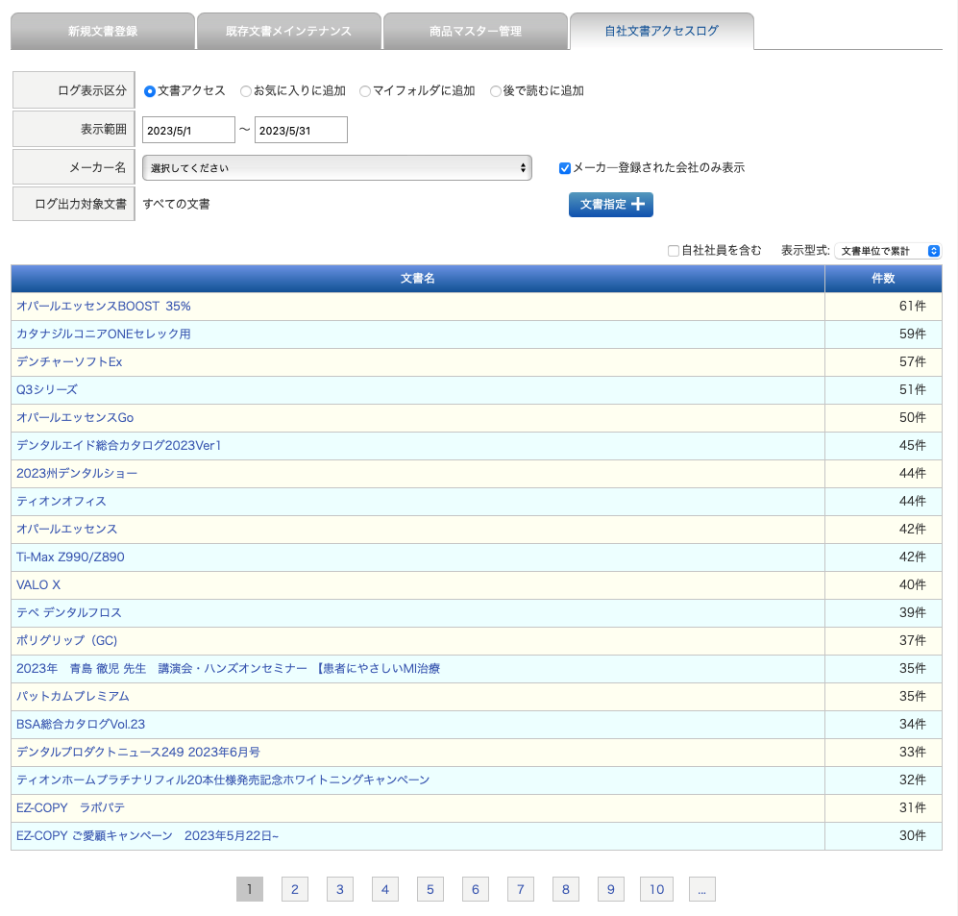Viewport: 958px width, 916px height.
Task: Go to the 商品マスター管理 tab
Action: (476, 31)
